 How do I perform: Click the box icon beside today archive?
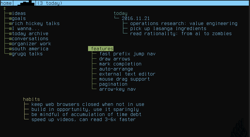[x=10, y=34]
